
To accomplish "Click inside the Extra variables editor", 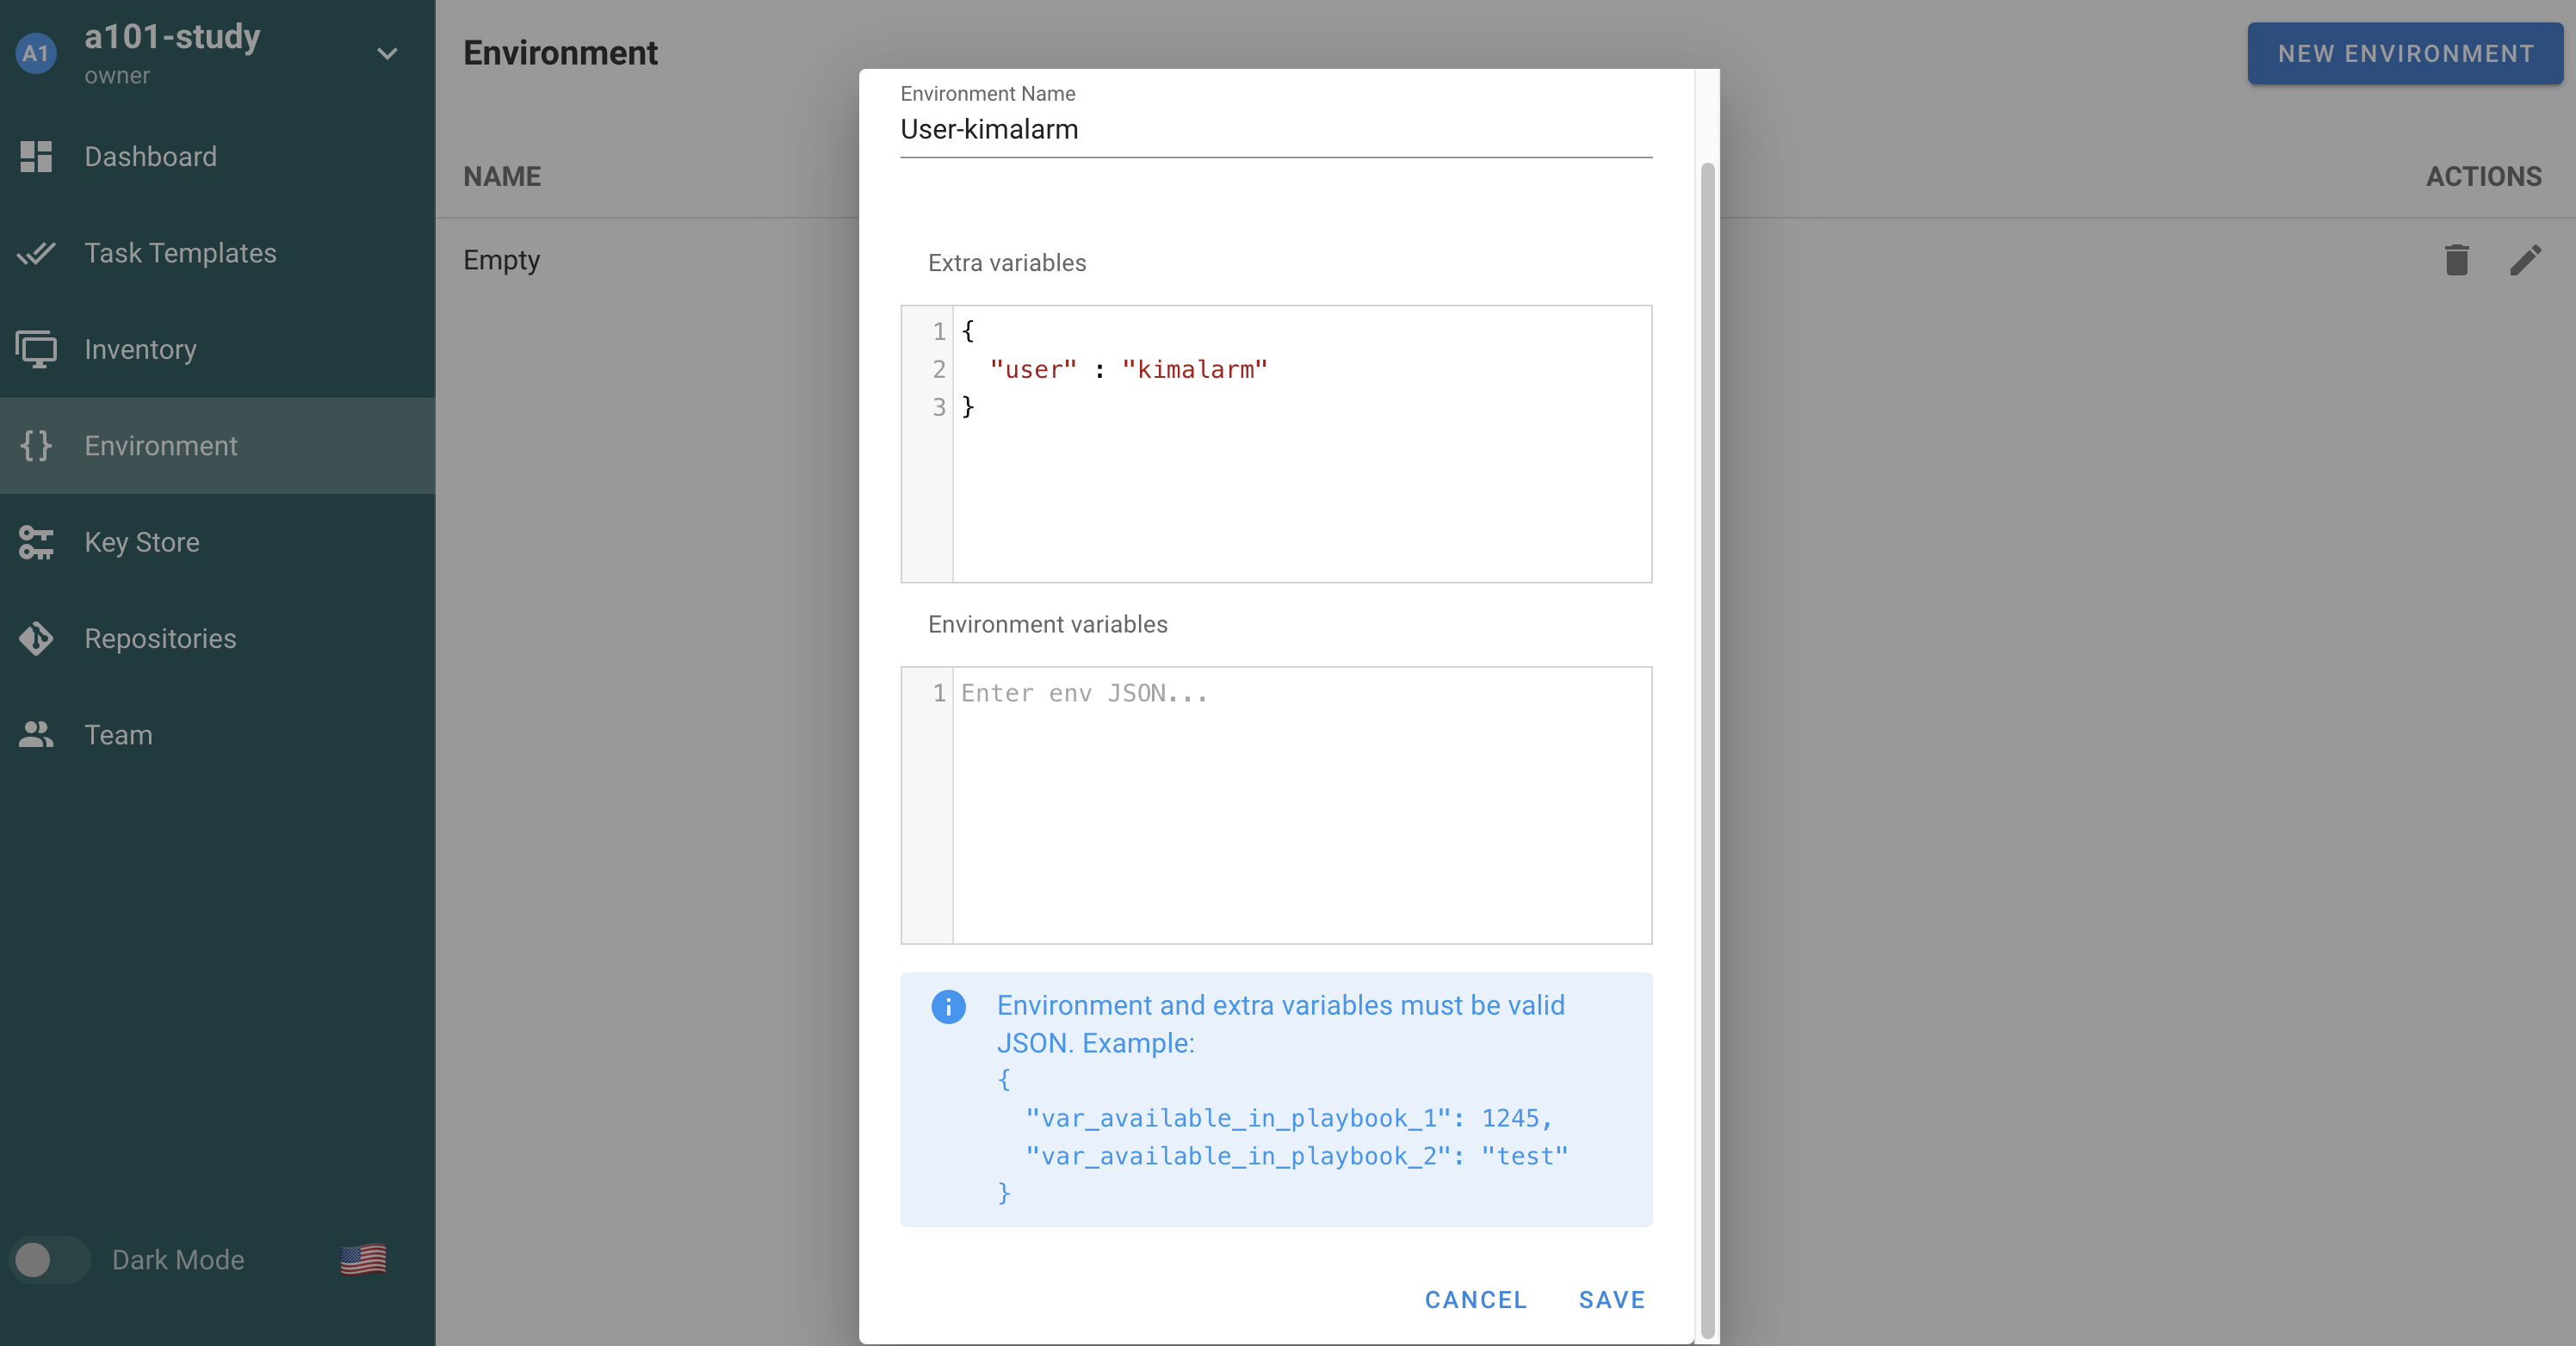I will click(x=1276, y=445).
